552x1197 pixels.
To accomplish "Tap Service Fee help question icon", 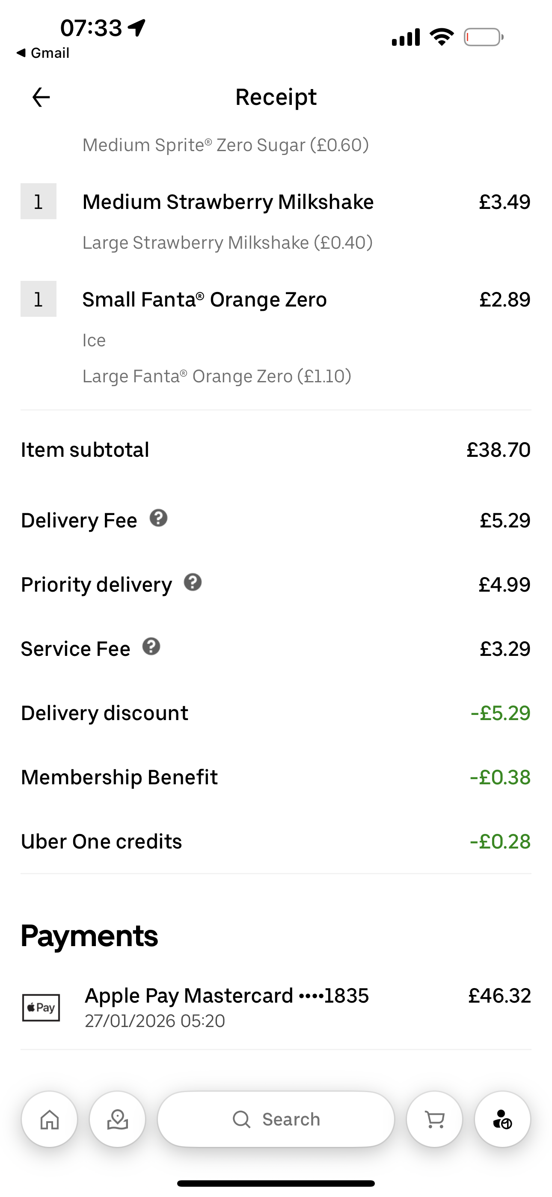I will coord(151,646).
